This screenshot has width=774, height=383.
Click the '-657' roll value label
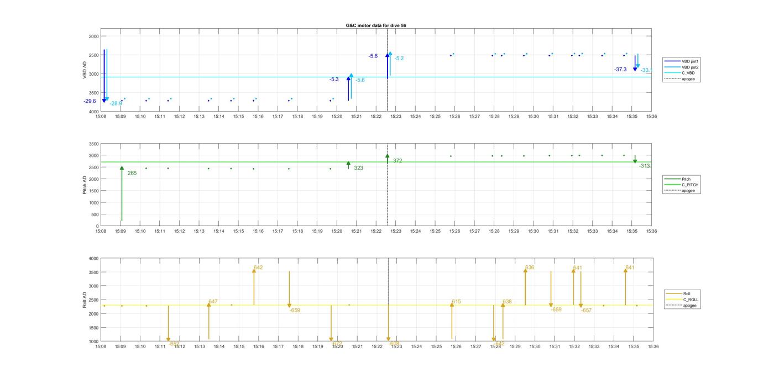(587, 311)
